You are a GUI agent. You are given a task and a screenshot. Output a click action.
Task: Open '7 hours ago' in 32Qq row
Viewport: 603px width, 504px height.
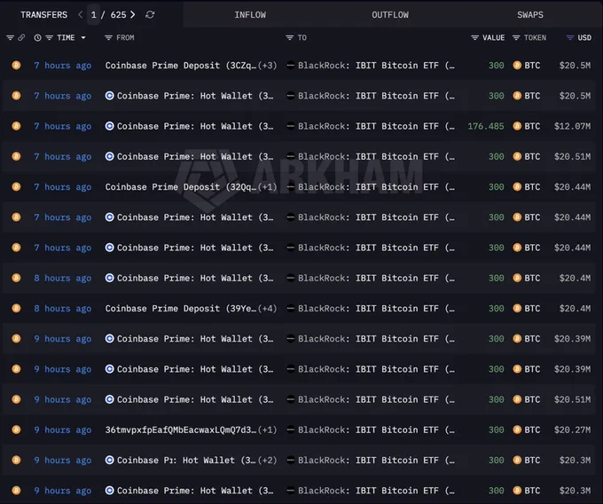click(63, 187)
